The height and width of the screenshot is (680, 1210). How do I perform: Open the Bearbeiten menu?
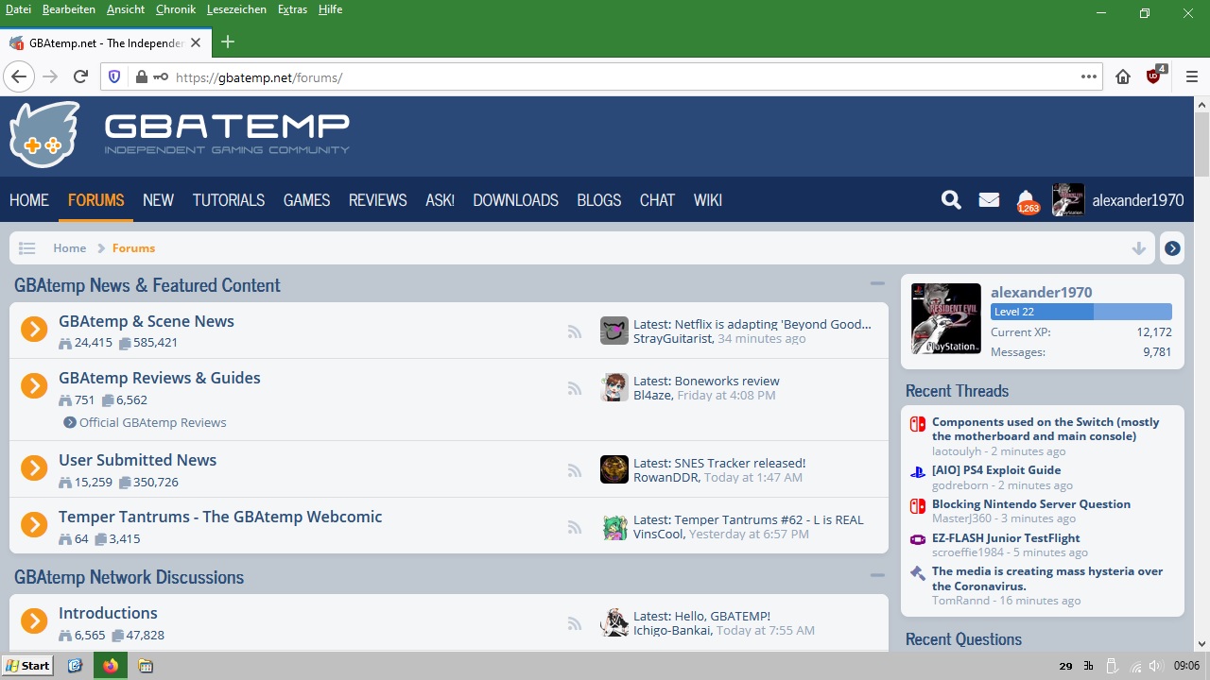click(69, 9)
